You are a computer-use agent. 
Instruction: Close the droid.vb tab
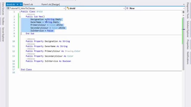pyautogui.click(x=21, y=4)
